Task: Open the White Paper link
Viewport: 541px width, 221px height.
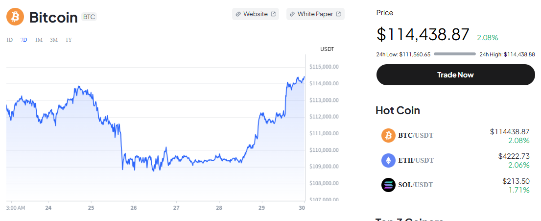Action: point(315,14)
